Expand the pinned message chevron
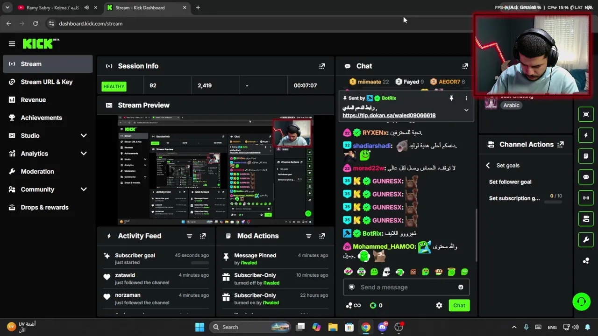 click(466, 110)
